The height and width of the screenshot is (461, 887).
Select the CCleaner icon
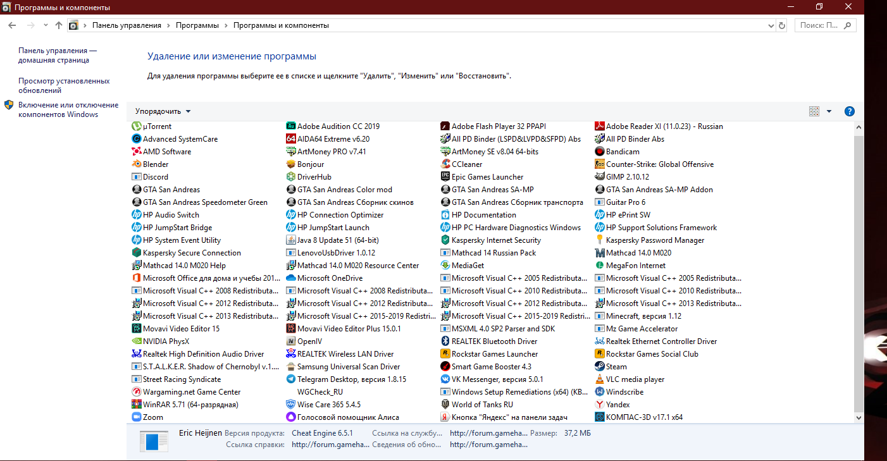tap(445, 164)
